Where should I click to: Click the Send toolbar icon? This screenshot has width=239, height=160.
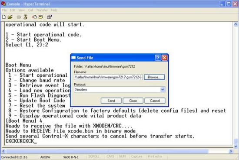coord(34,17)
